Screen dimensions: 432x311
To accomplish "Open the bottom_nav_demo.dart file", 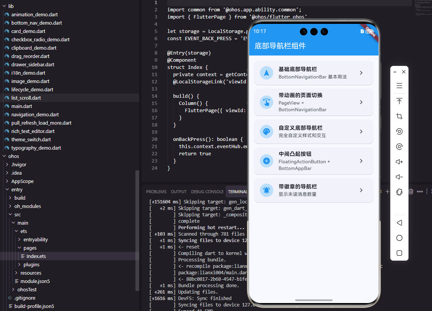I will (x=36, y=23).
